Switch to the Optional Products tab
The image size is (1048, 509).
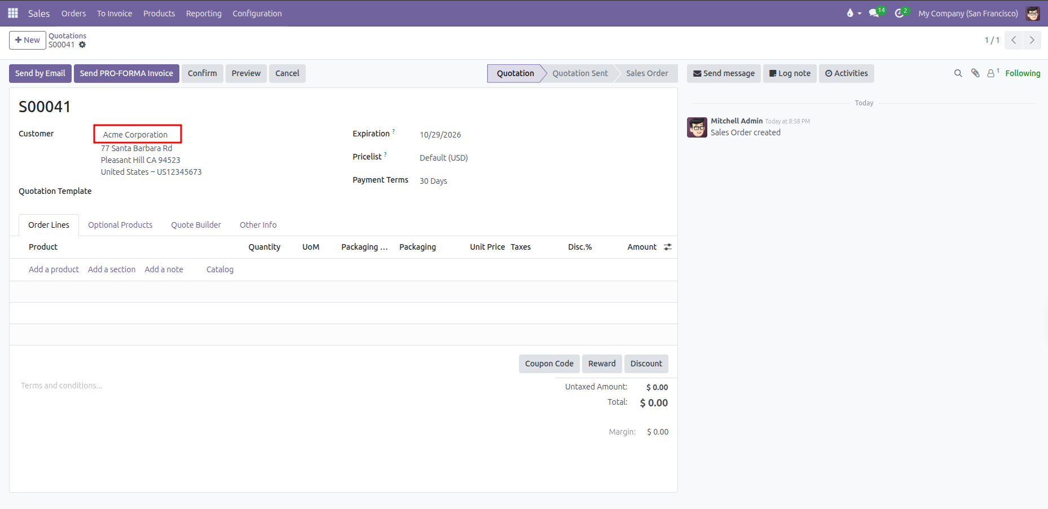120,225
